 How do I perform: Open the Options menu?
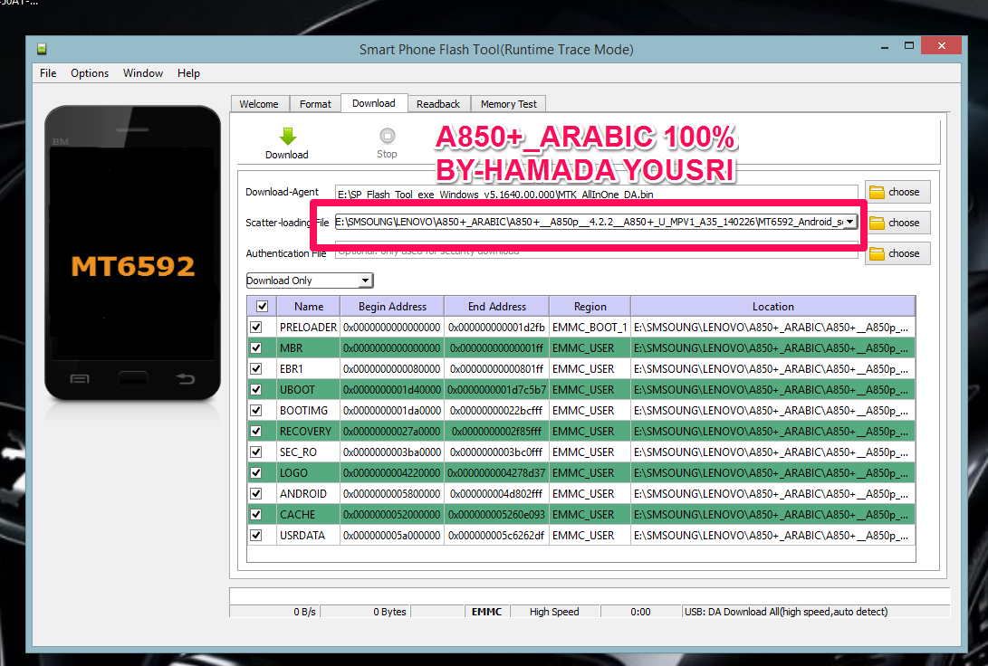pyautogui.click(x=90, y=73)
